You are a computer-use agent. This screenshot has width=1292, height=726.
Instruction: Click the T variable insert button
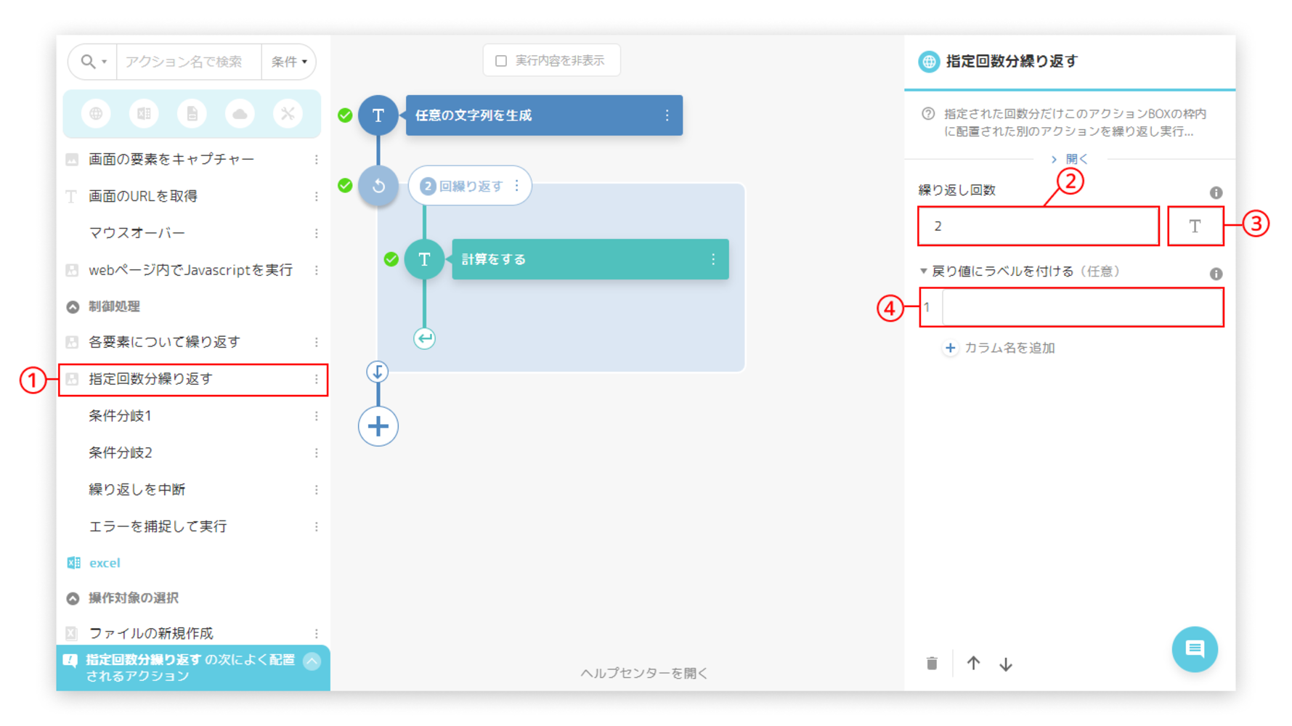tap(1195, 227)
